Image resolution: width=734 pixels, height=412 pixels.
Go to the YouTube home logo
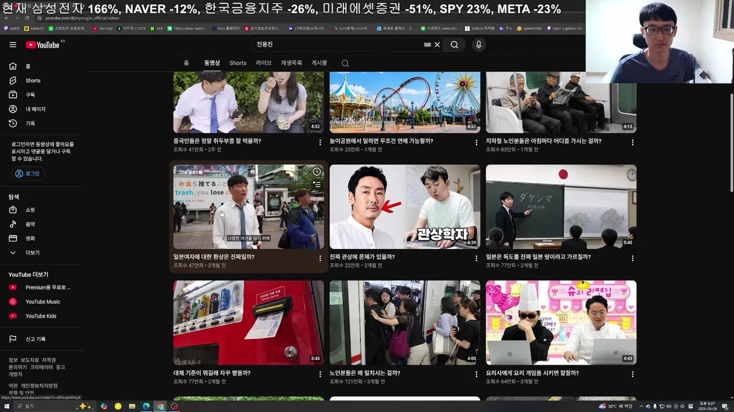43,45
